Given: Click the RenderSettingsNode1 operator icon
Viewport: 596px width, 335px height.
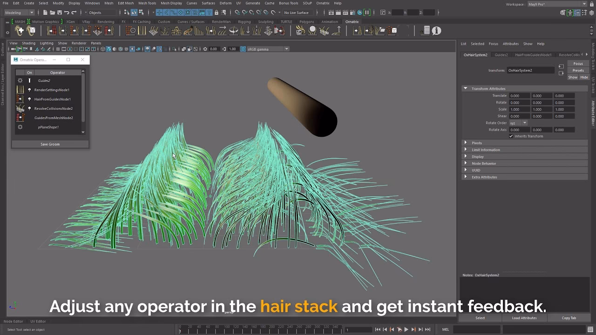Looking at the screenshot, I should click(20, 90).
